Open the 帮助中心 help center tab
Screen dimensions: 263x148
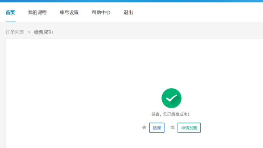(101, 13)
